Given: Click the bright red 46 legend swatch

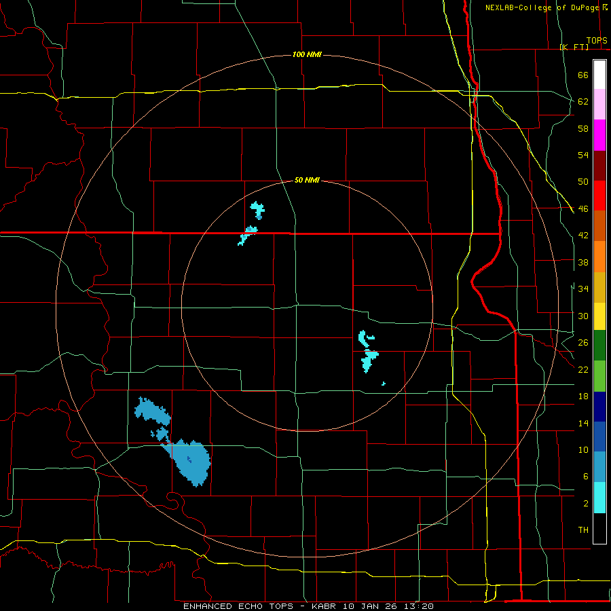Looking at the screenshot, I should click(599, 196).
